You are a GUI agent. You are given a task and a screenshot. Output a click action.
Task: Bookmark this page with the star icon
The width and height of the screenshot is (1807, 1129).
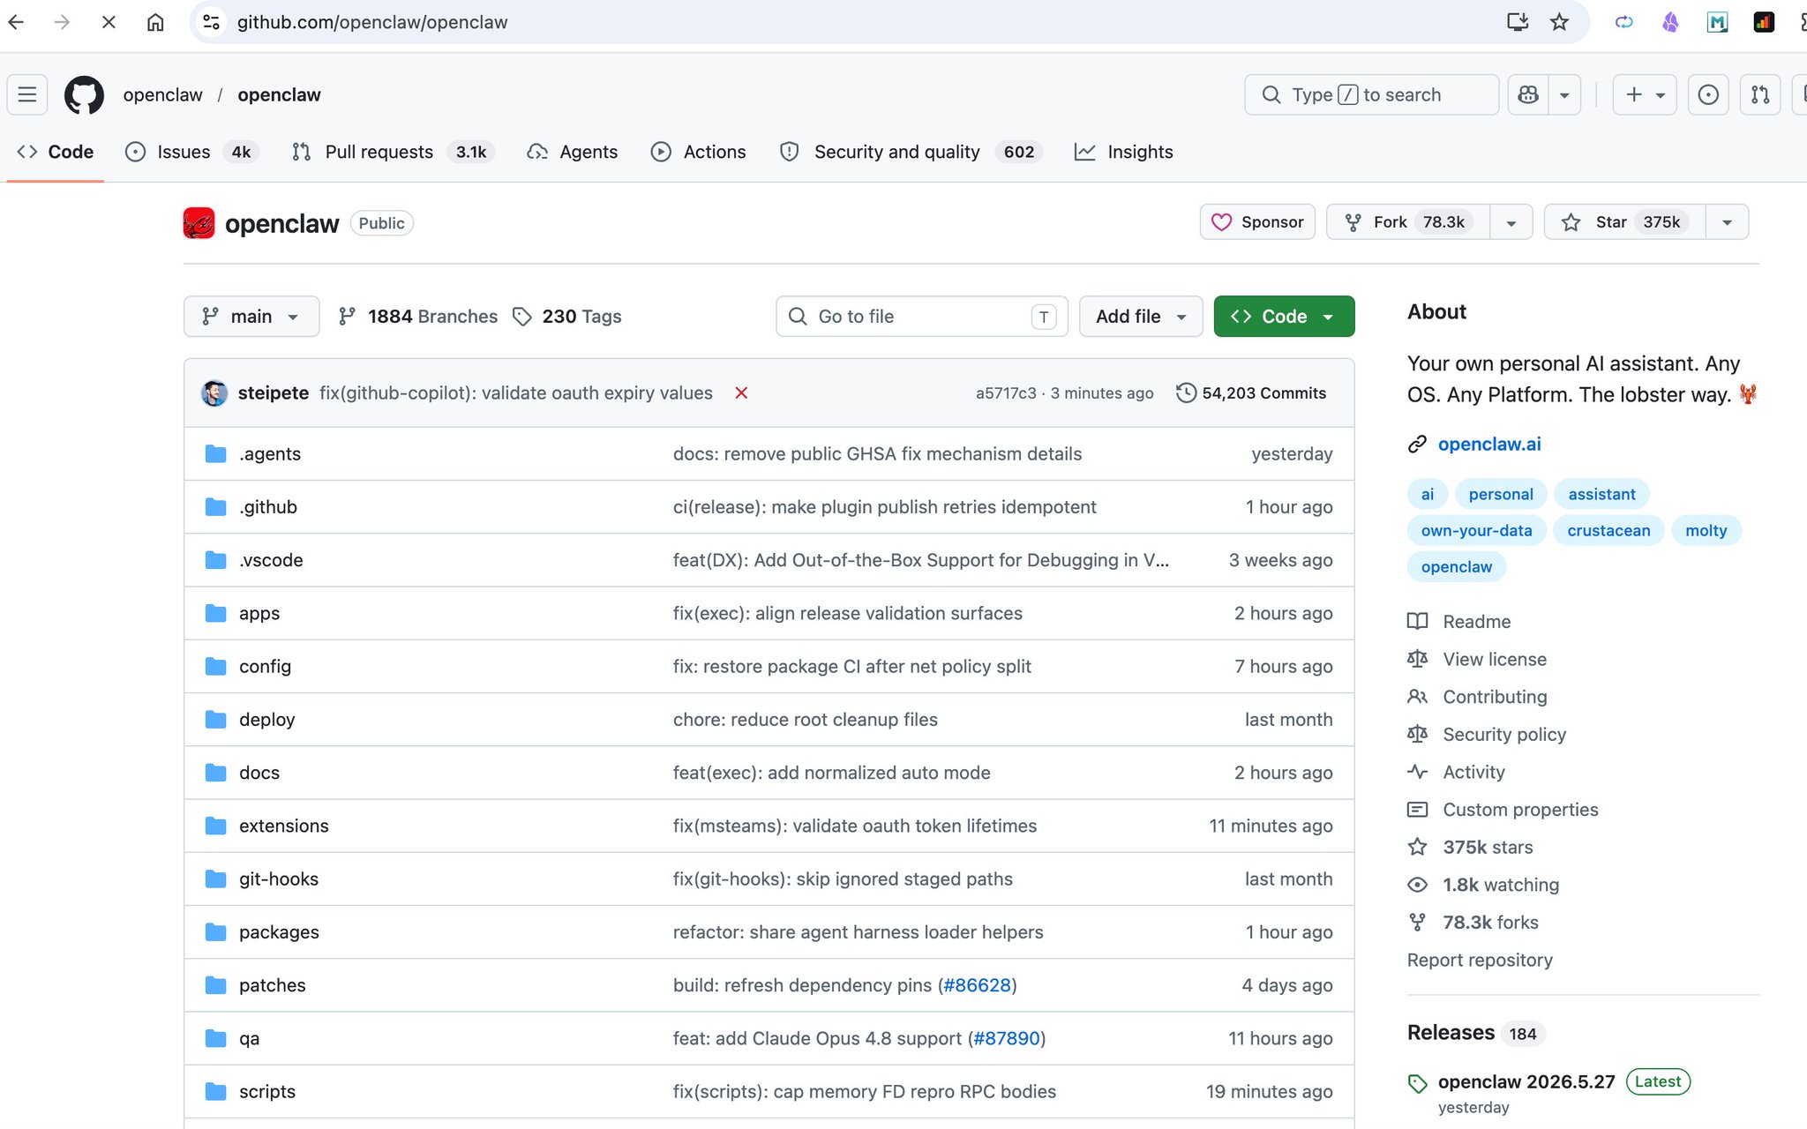pos(1559,22)
